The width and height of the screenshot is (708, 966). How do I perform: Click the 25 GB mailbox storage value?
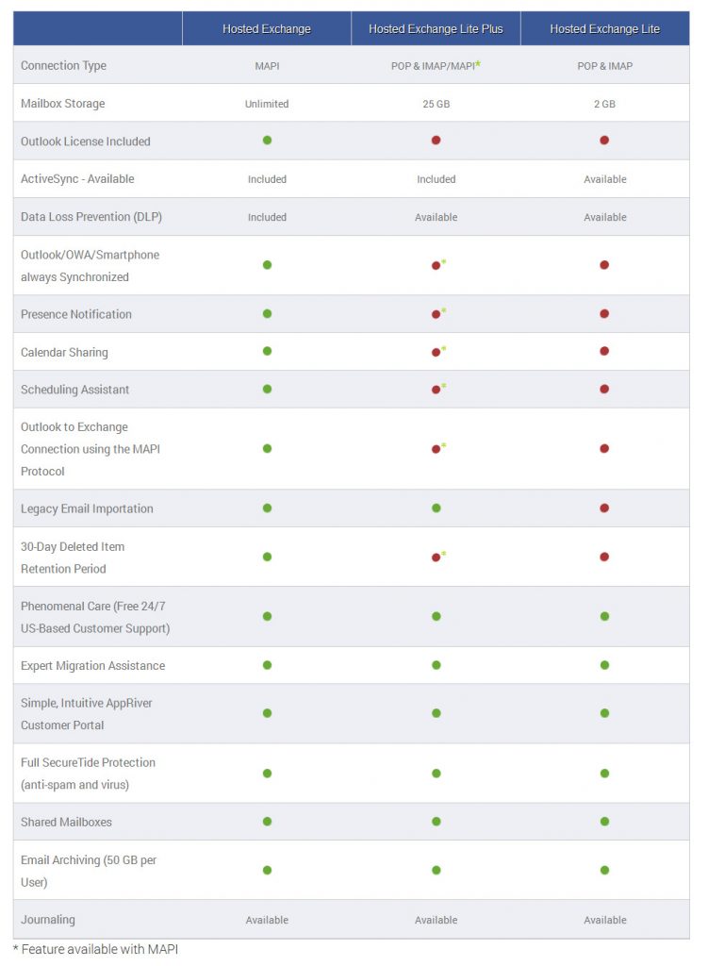(436, 104)
